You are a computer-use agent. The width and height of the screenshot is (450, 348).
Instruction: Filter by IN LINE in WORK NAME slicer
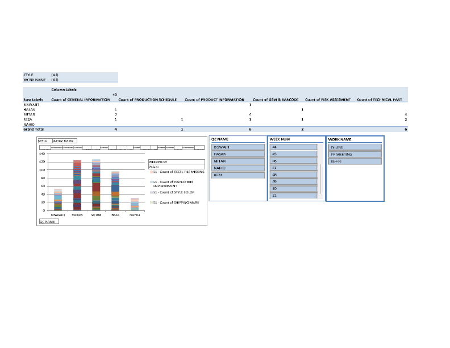tap(355, 147)
